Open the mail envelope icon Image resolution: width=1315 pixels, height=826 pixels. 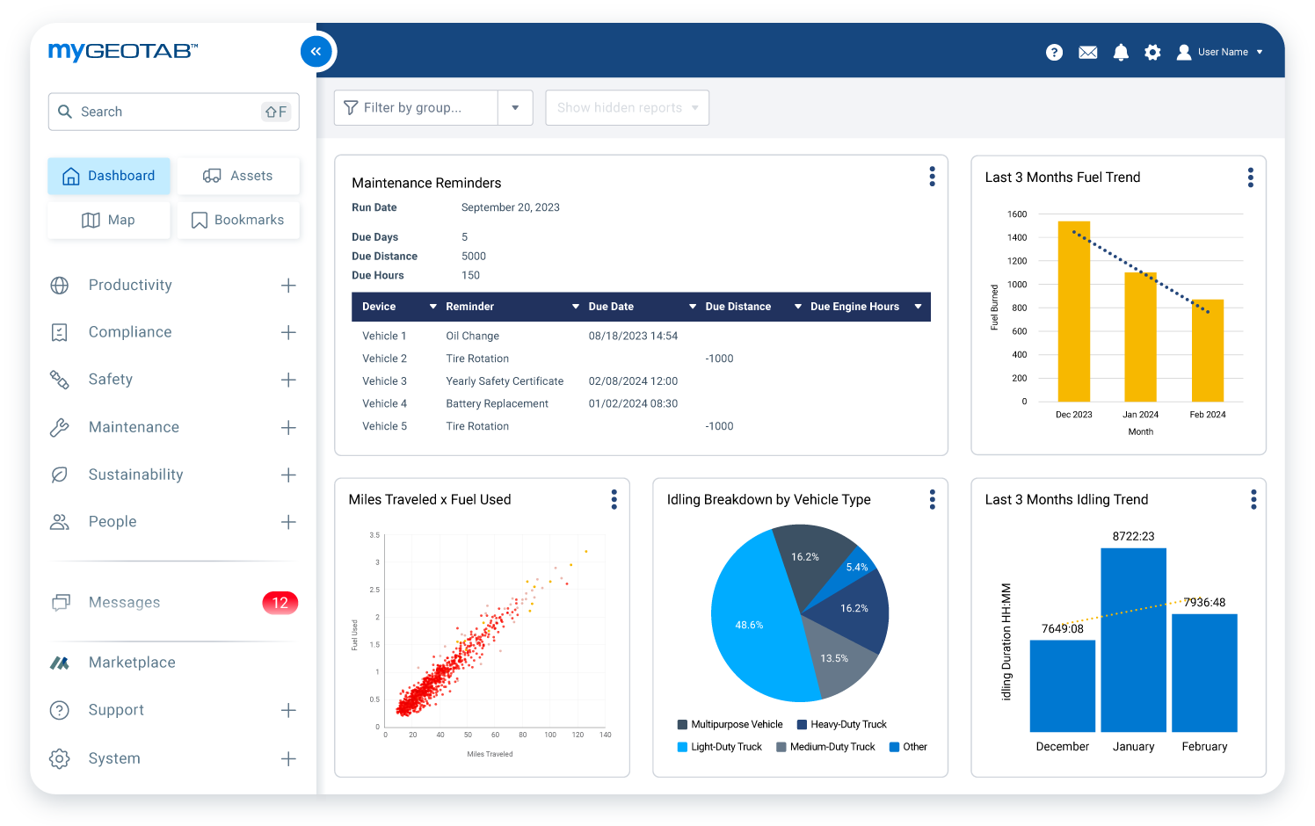click(x=1087, y=53)
